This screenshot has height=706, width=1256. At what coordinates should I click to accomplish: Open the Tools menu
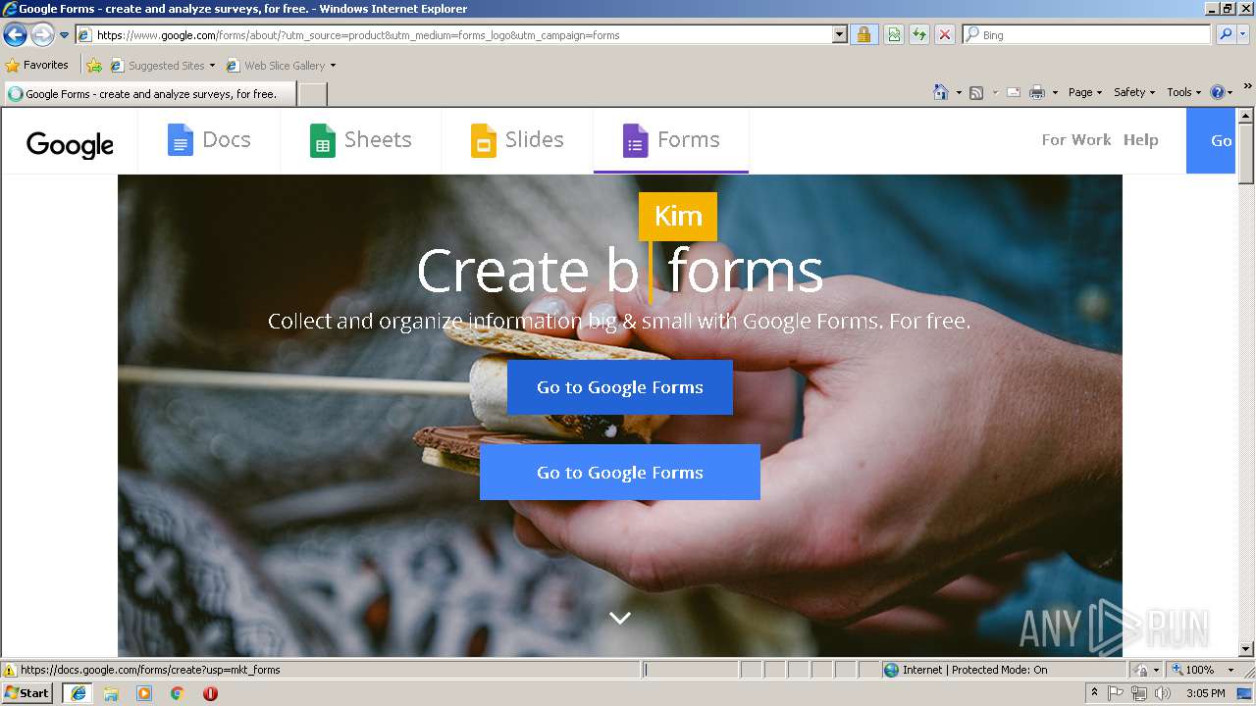click(1184, 92)
